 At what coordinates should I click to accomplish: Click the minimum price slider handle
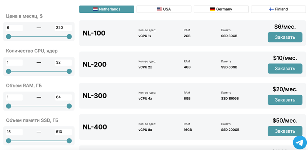click(x=9, y=37)
